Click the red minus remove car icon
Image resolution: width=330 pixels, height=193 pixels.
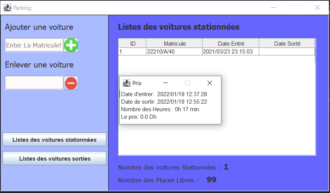coord(71,83)
